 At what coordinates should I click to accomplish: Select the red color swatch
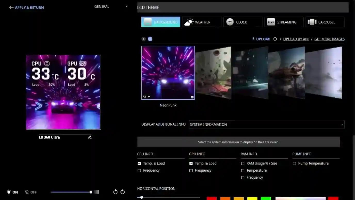point(212,199)
